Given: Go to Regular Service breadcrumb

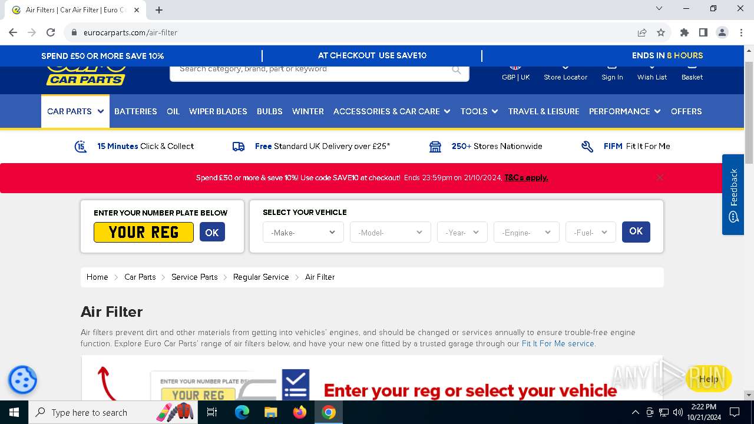Looking at the screenshot, I should (261, 277).
